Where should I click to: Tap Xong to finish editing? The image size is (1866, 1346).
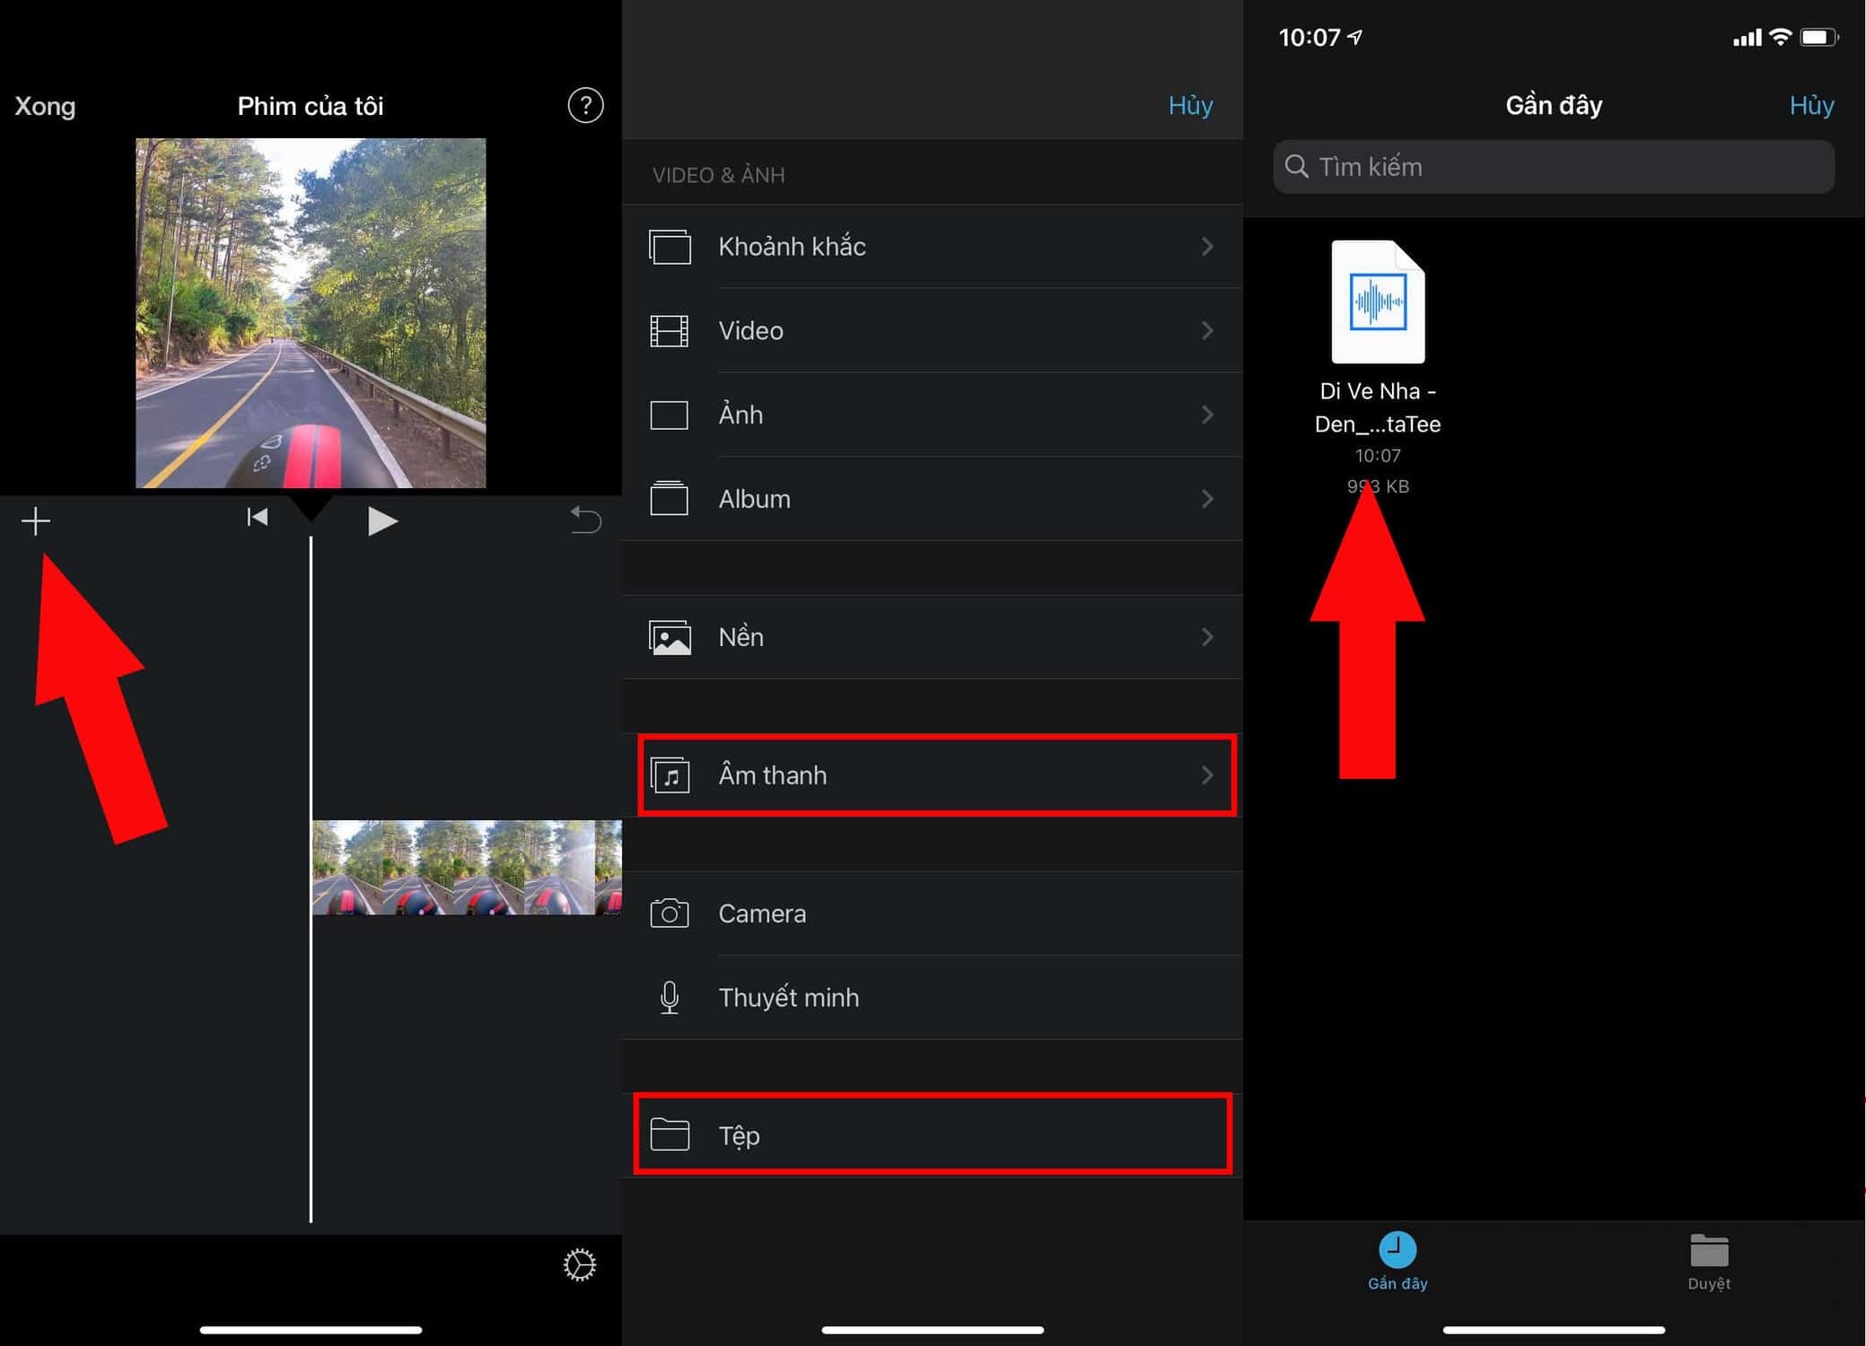45,106
